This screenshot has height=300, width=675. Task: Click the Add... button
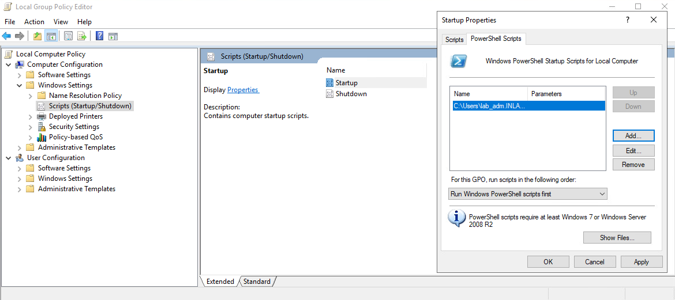[x=633, y=136]
